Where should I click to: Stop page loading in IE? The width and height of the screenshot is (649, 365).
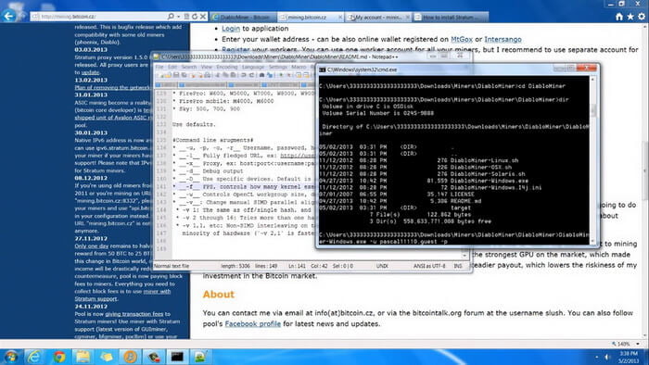click(203, 17)
